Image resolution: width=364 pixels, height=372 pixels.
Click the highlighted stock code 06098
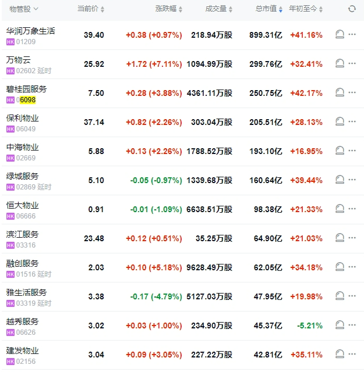[26, 100]
